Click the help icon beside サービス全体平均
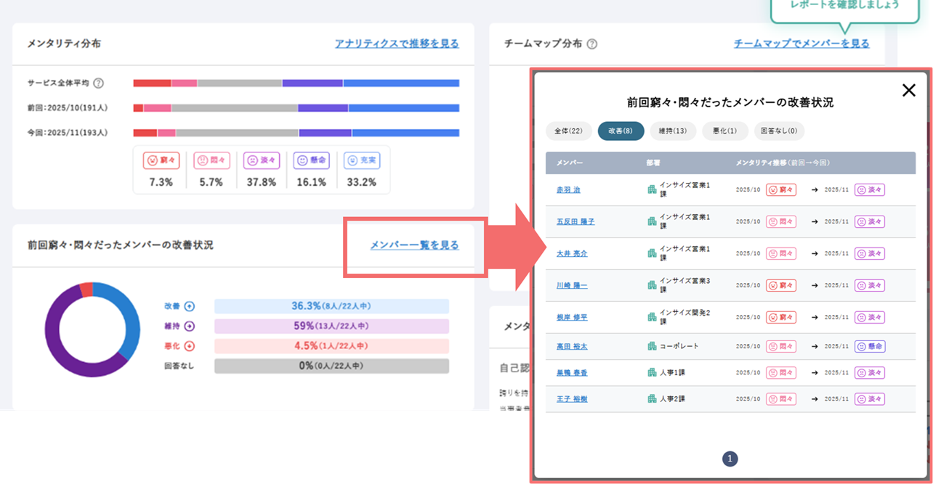Image resolution: width=933 pixels, height=484 pixels. click(x=98, y=83)
